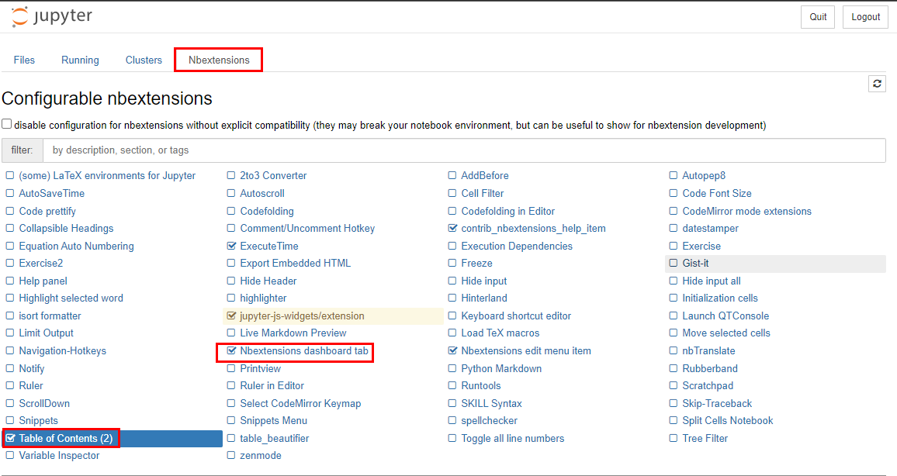Open isort formatter extension
Image resolution: width=897 pixels, height=476 pixels.
coord(50,316)
